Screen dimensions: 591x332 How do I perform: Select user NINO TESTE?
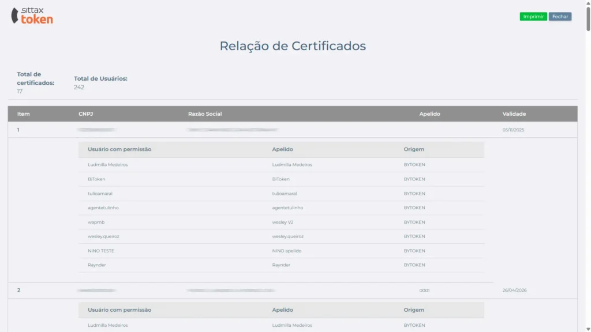point(101,251)
